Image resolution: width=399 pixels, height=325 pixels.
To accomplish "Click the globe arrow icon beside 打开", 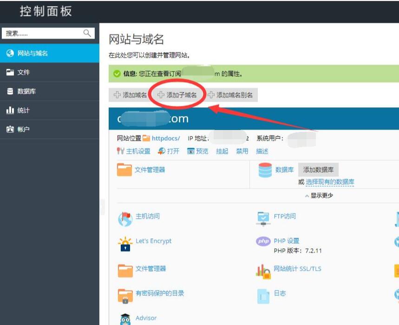I will coord(162,151).
